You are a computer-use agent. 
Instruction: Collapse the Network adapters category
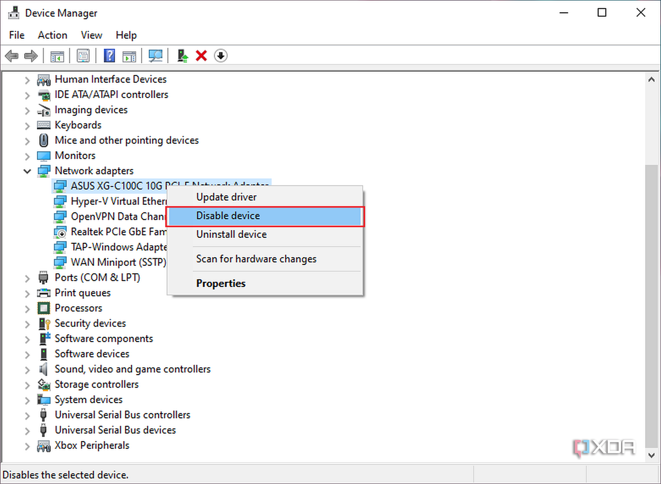click(27, 171)
